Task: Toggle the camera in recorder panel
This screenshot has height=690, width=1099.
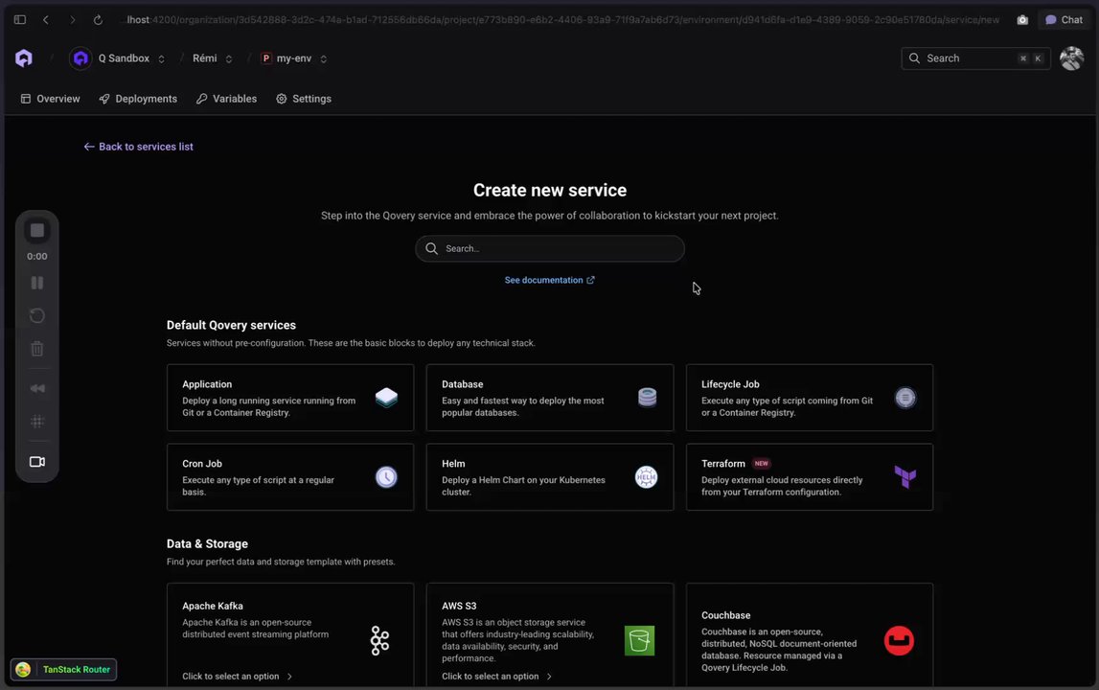Action: [37, 461]
